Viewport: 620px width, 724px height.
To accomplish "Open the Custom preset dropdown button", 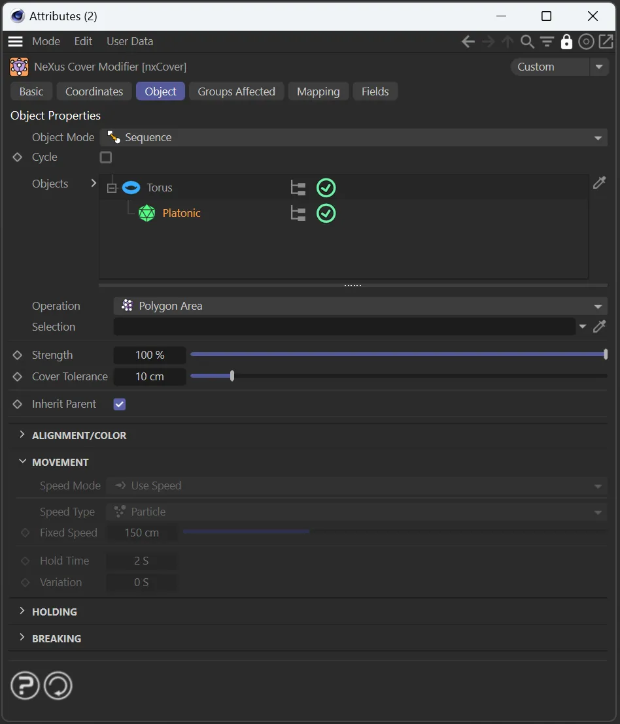I will click(599, 67).
